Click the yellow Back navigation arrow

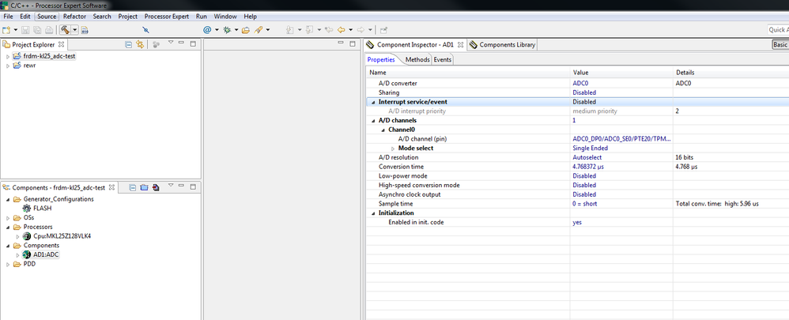[x=341, y=30]
